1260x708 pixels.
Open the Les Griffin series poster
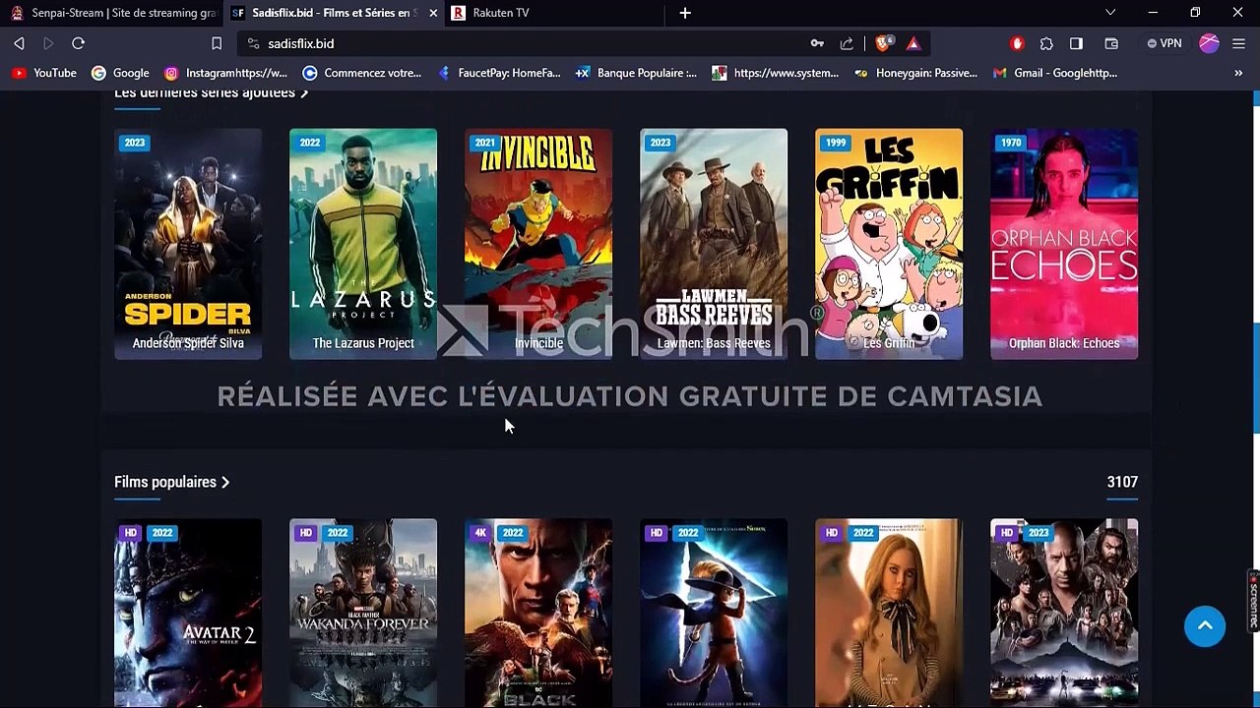[889, 244]
